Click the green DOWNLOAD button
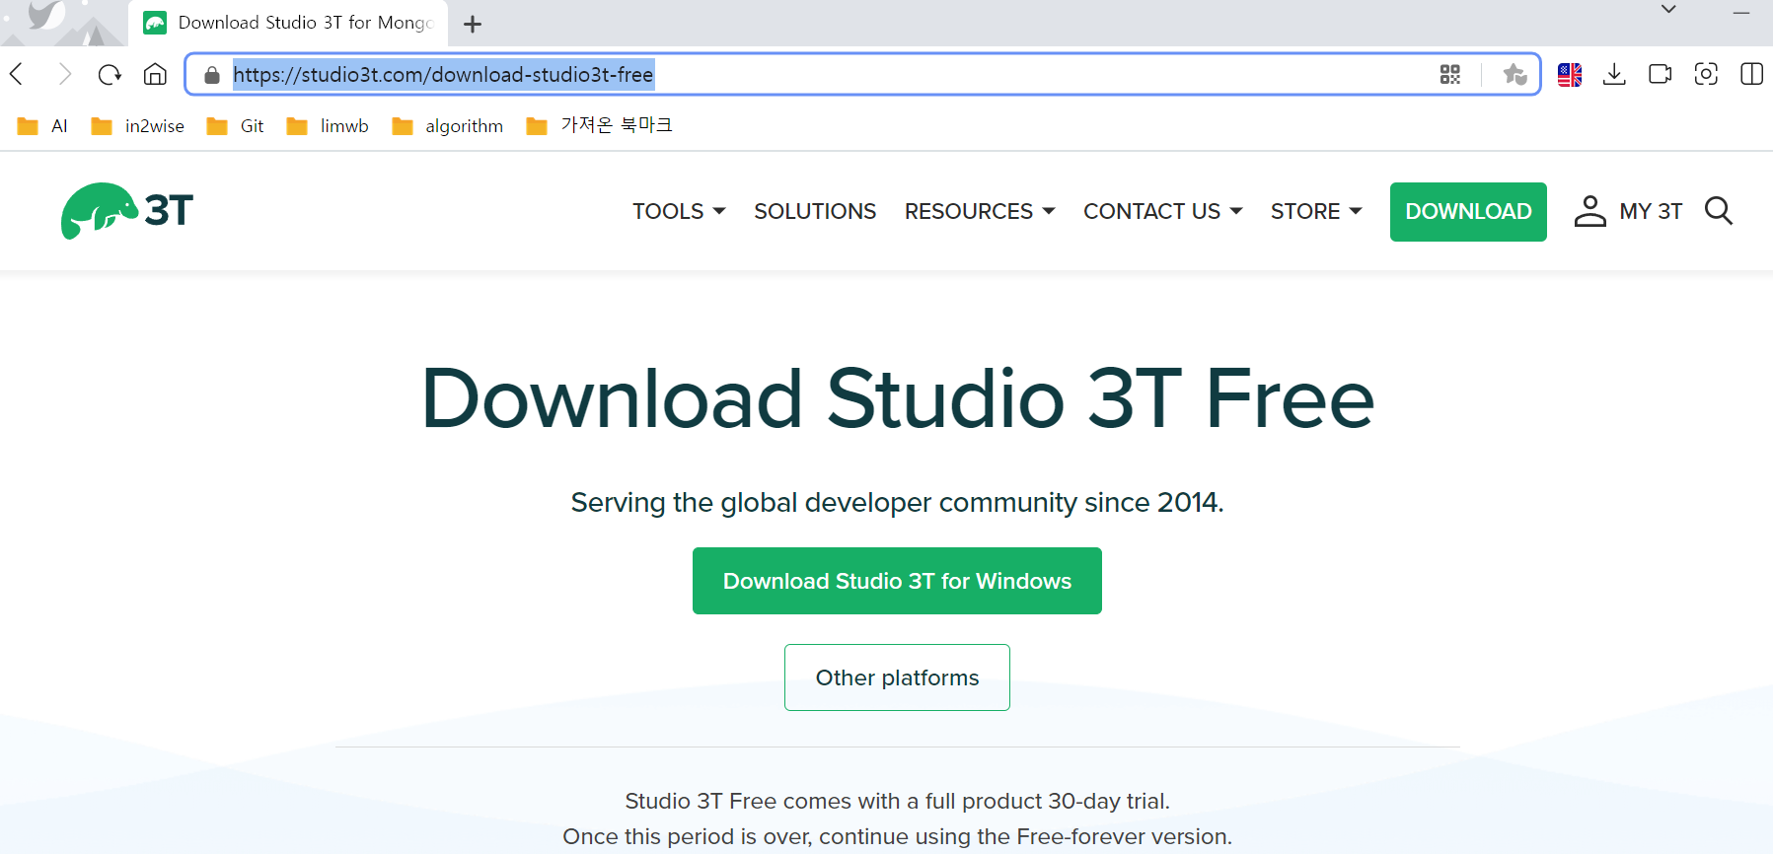This screenshot has width=1773, height=854. [1468, 212]
